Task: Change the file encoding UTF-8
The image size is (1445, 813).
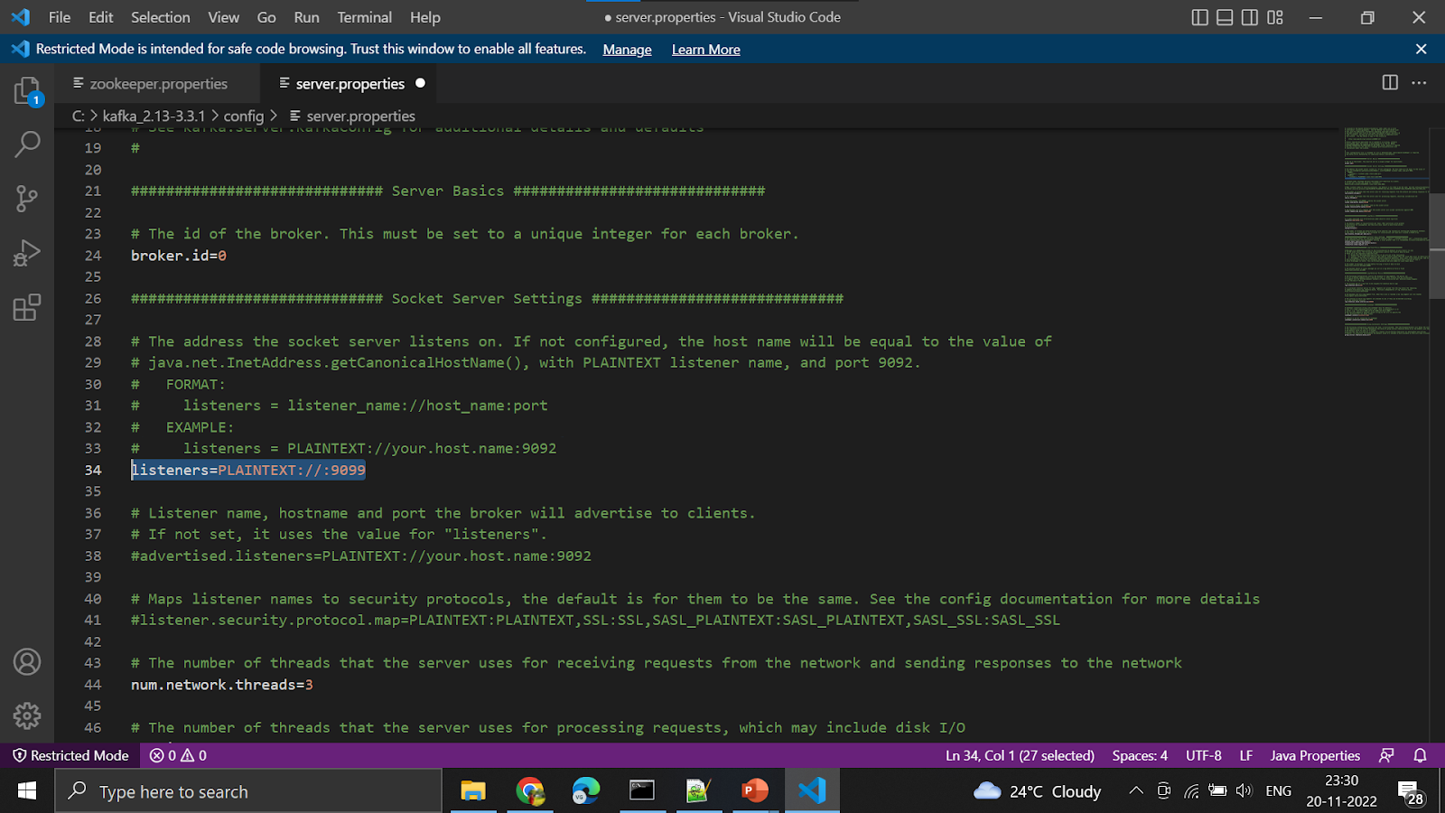Action: [x=1204, y=755]
